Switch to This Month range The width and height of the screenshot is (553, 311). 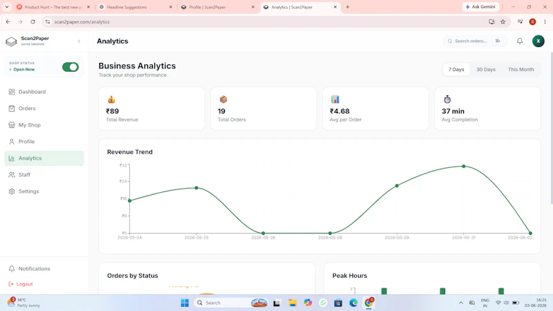[x=521, y=70]
